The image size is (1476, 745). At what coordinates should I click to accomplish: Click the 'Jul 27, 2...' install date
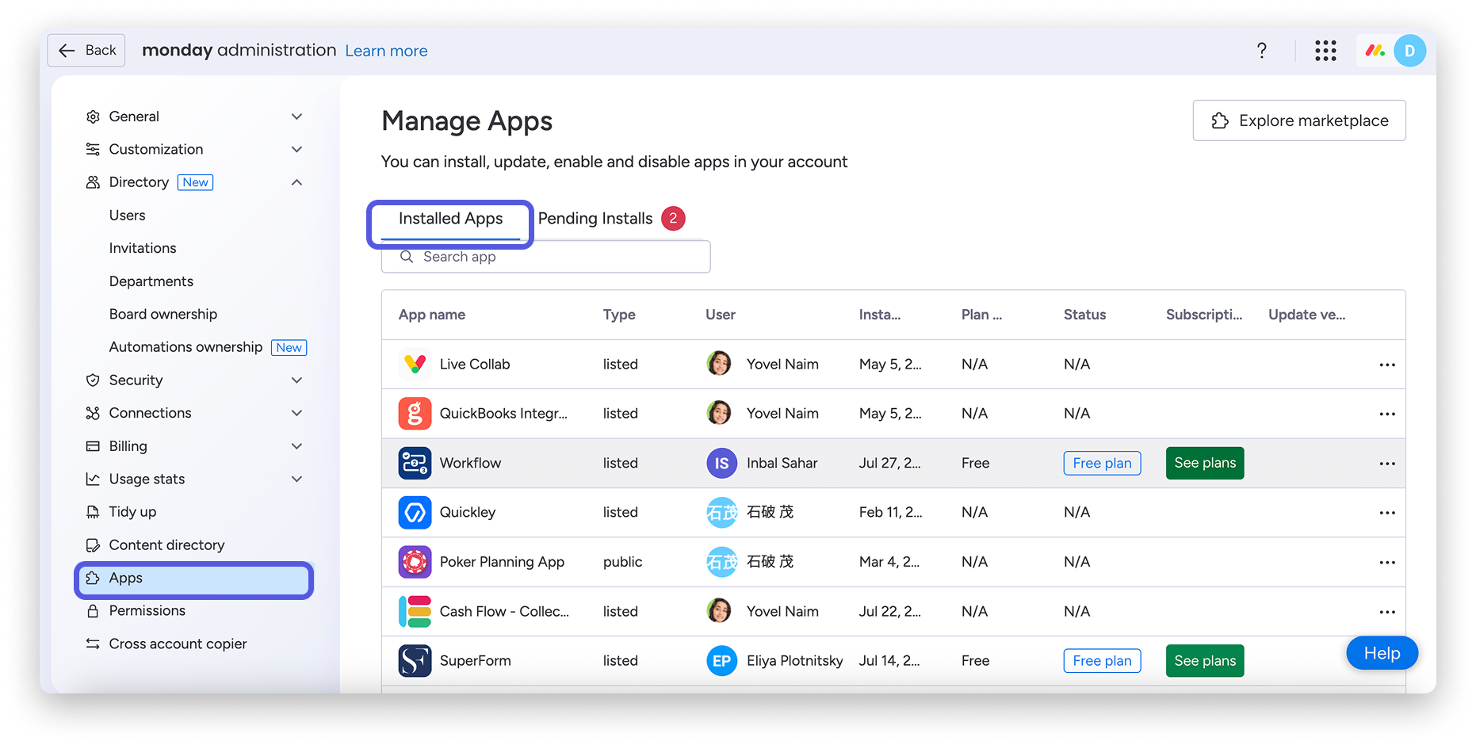point(890,464)
